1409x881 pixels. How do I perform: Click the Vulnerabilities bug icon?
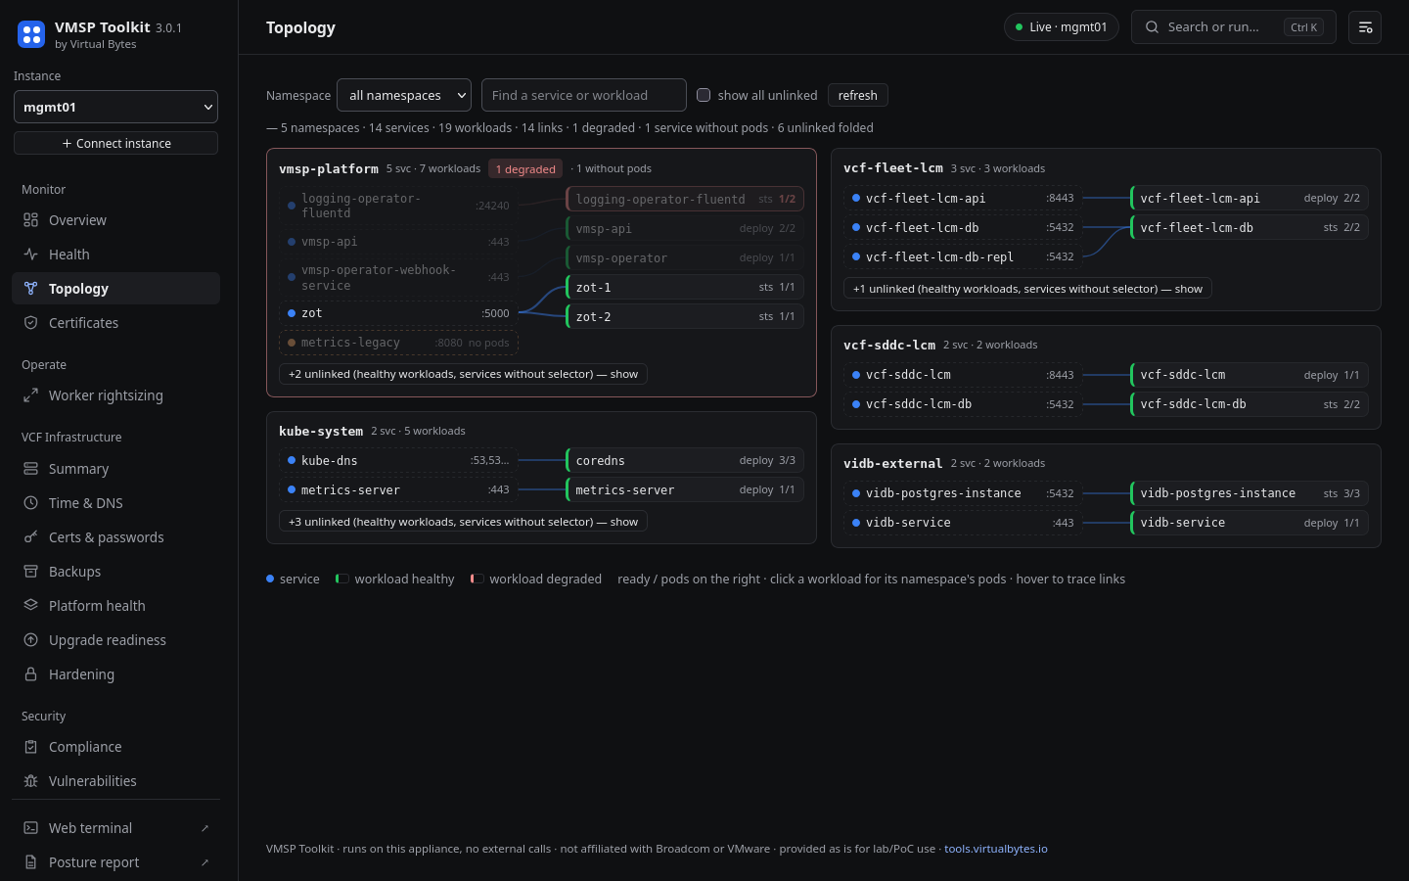pos(30,781)
